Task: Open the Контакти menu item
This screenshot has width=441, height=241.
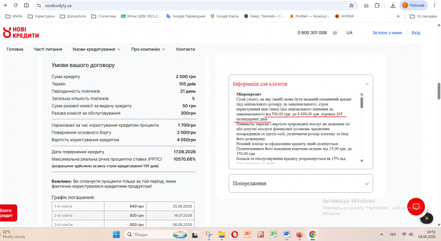Action: tap(185, 49)
